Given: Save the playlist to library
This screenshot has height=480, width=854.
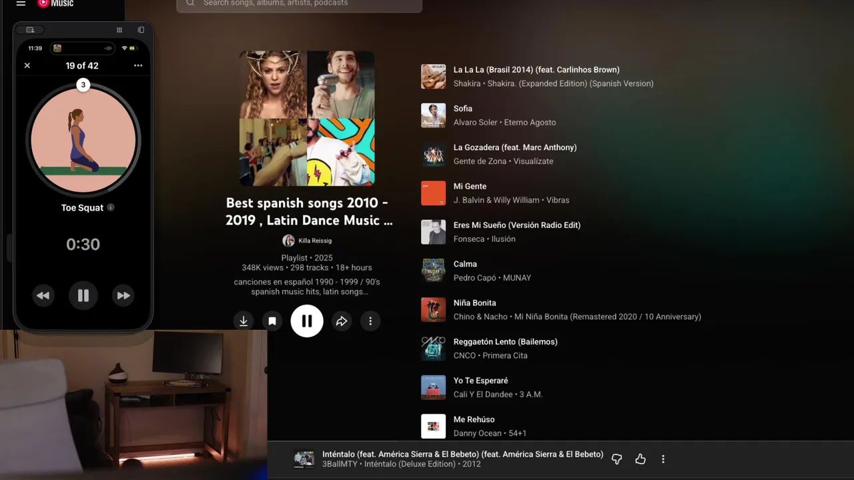Looking at the screenshot, I should tap(272, 321).
